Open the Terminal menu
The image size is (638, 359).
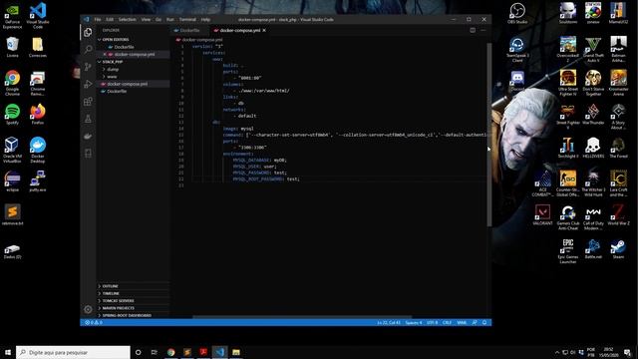click(187, 20)
